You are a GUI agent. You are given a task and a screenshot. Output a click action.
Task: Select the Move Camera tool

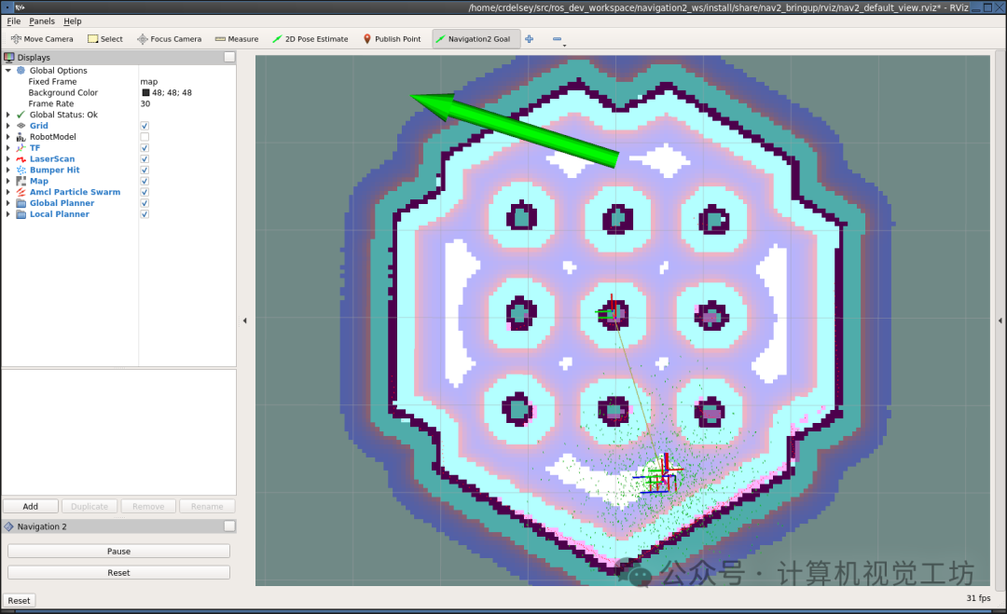(x=42, y=39)
